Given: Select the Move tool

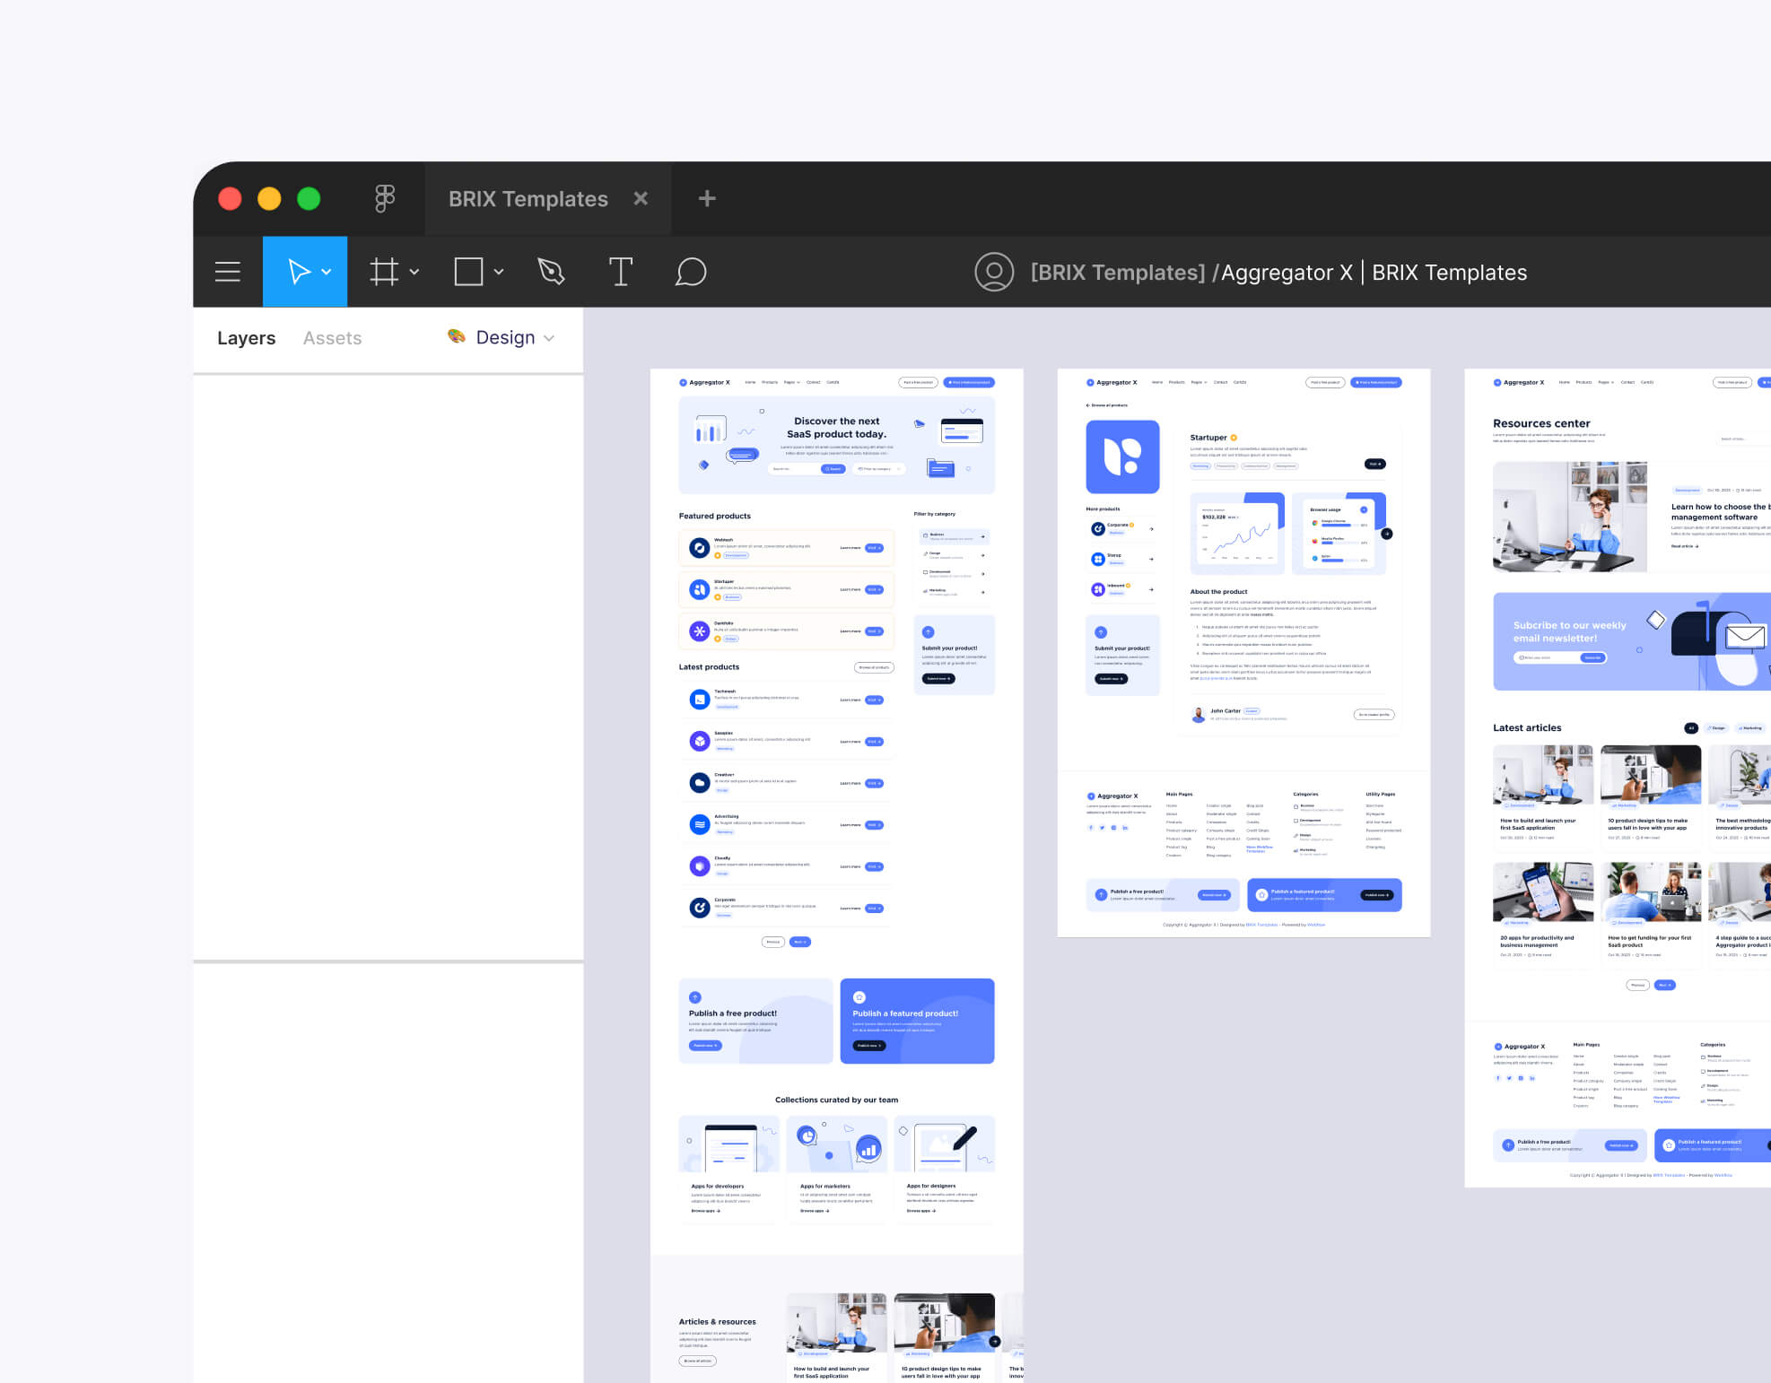Looking at the screenshot, I should click(299, 272).
